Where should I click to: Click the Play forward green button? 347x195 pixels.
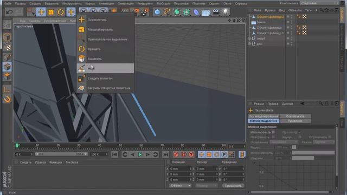coord(140,154)
